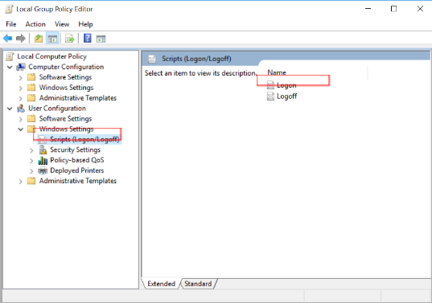Click the Export List toolbar icon
Screen dimensions: 432x303
(x=70, y=39)
